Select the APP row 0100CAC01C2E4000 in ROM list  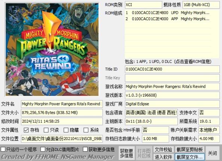168,19
